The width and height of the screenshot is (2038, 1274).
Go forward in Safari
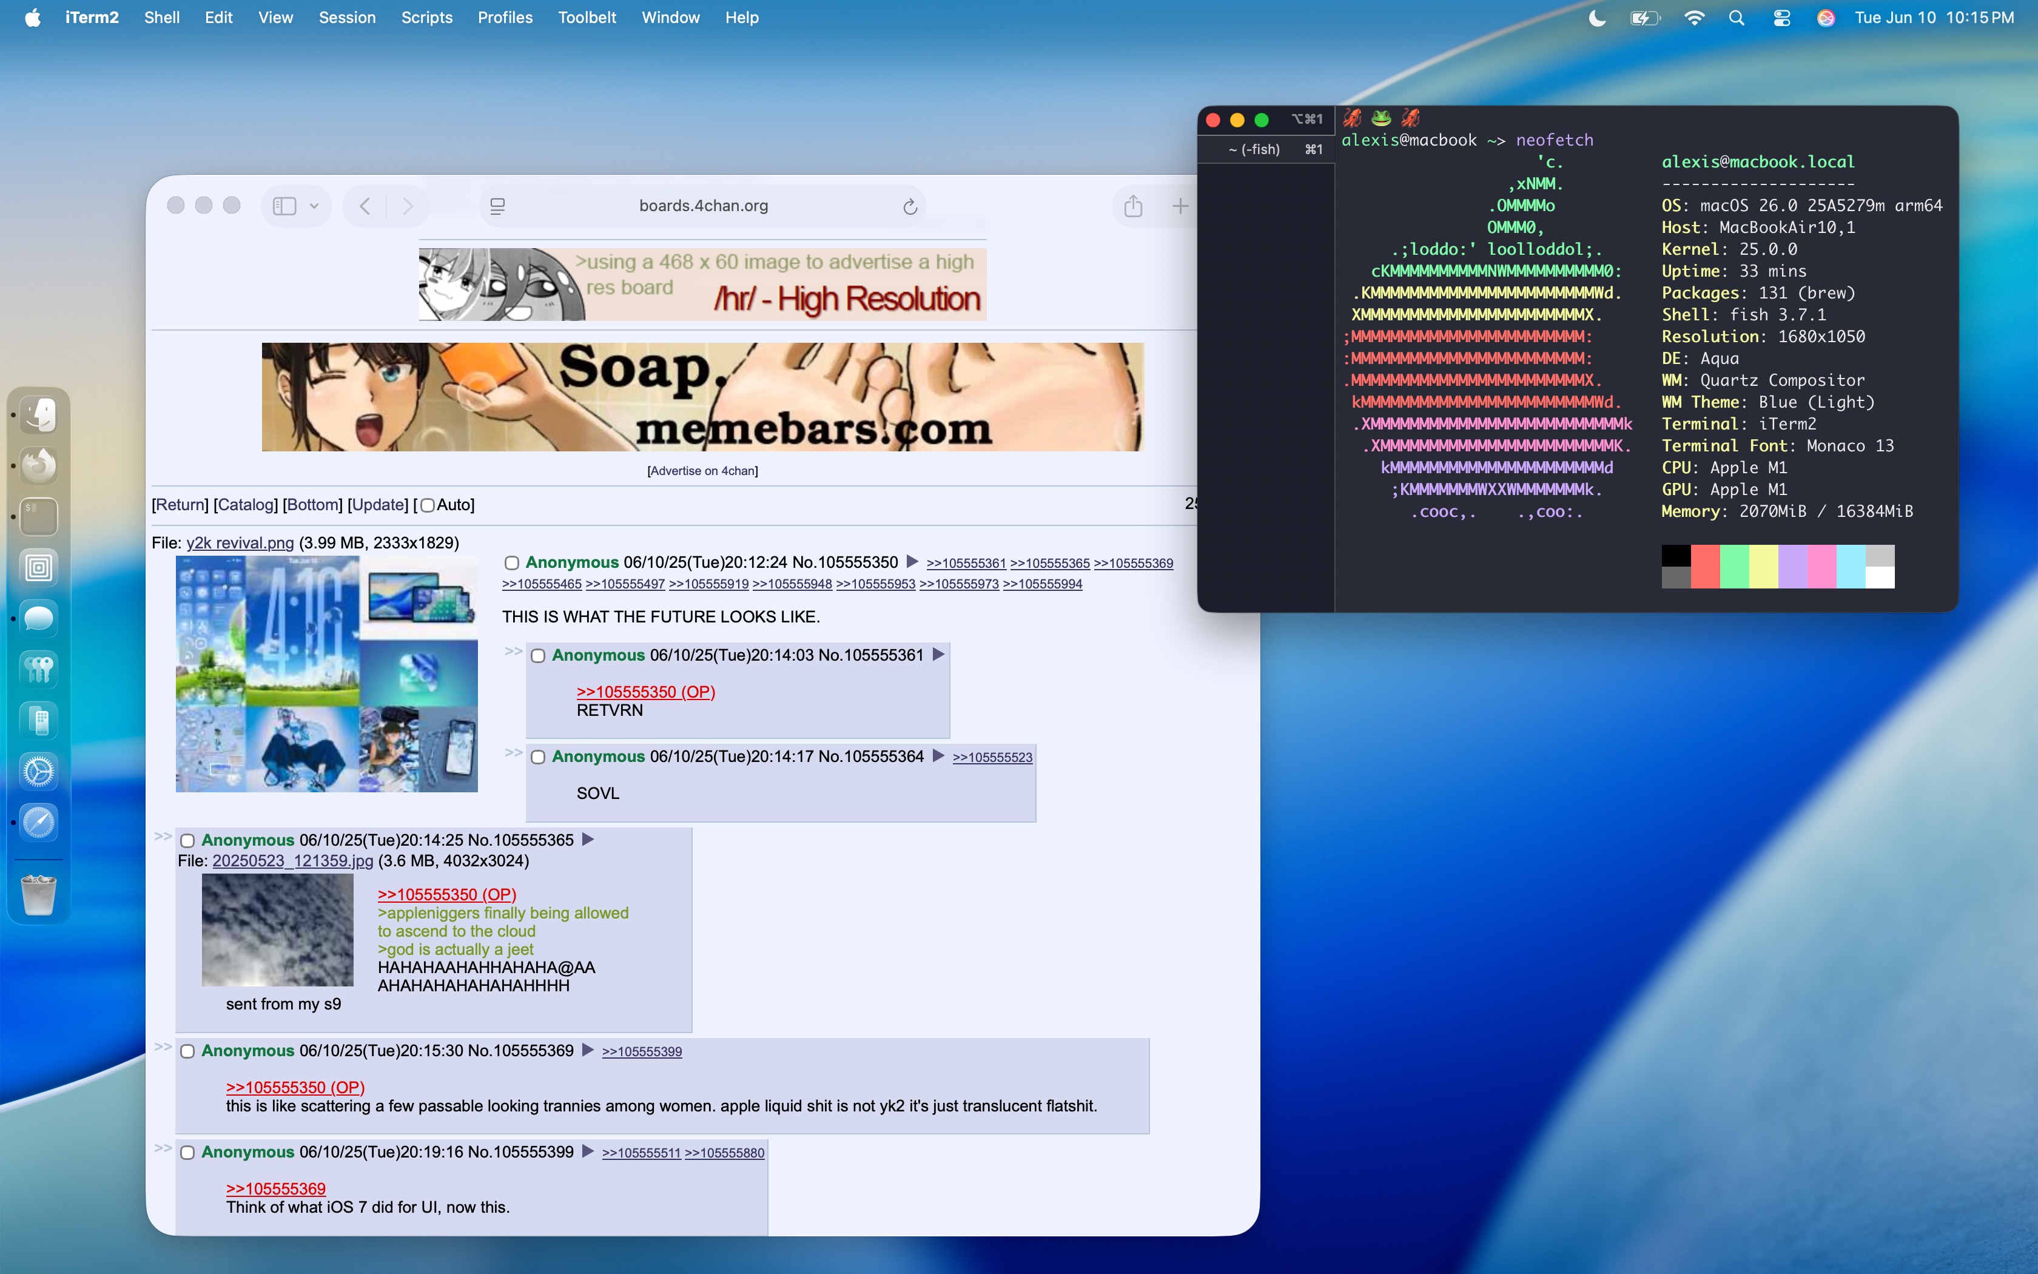click(408, 206)
